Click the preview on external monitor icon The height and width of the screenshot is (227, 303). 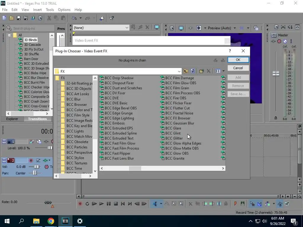pos(181,28)
